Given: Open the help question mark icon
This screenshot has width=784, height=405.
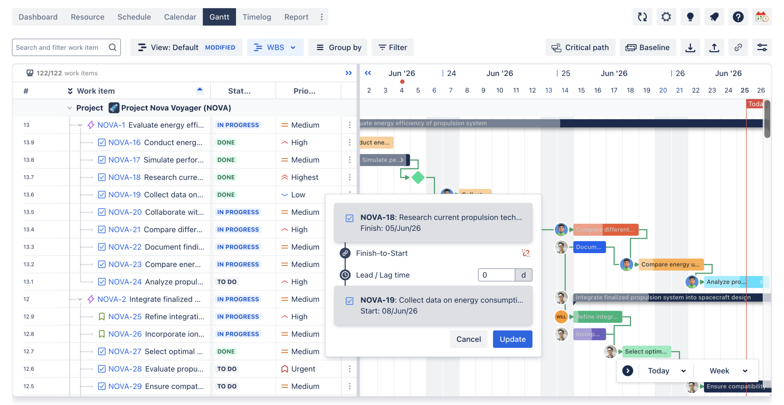Looking at the screenshot, I should (x=738, y=17).
